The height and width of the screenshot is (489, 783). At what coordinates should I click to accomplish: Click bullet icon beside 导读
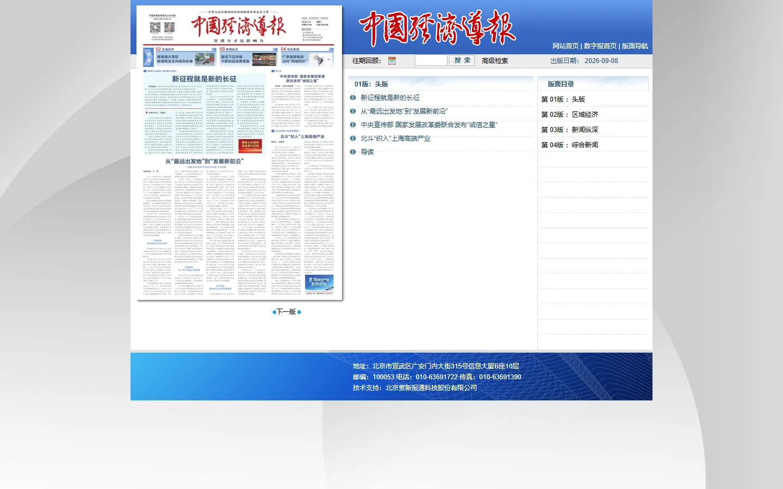click(353, 152)
